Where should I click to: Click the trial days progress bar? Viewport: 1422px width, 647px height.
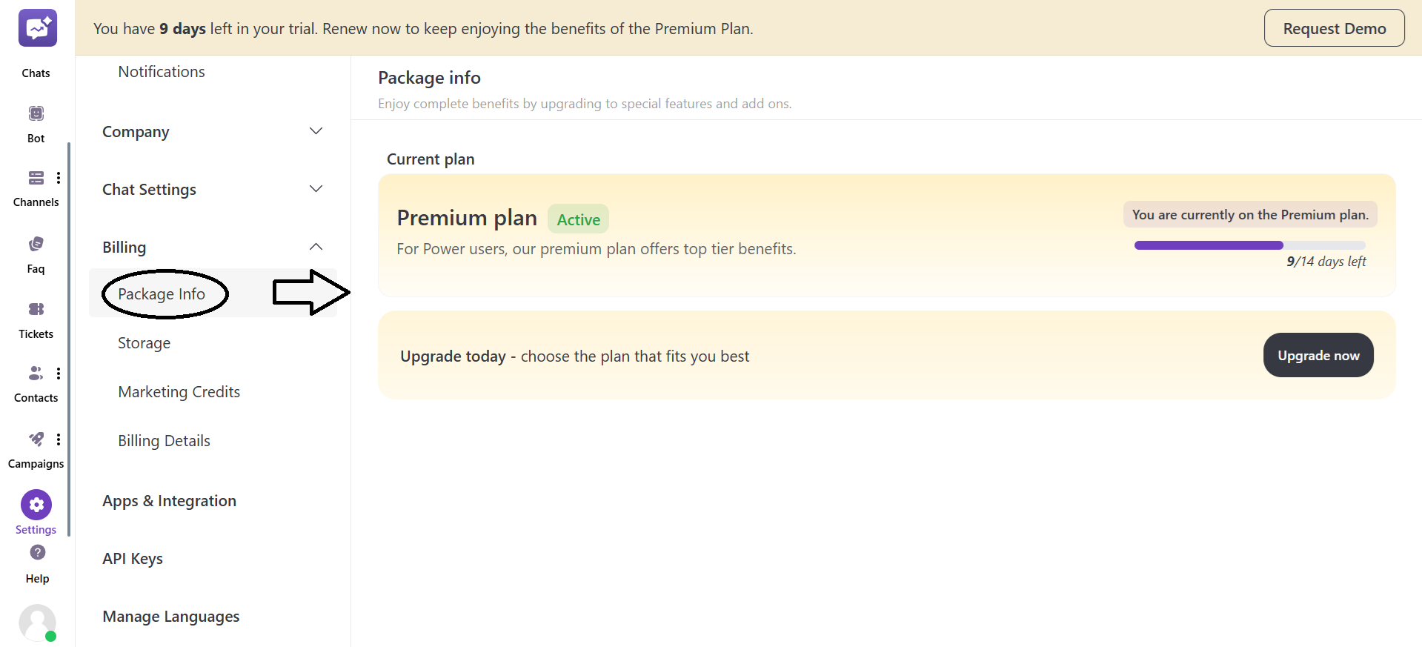coord(1249,245)
